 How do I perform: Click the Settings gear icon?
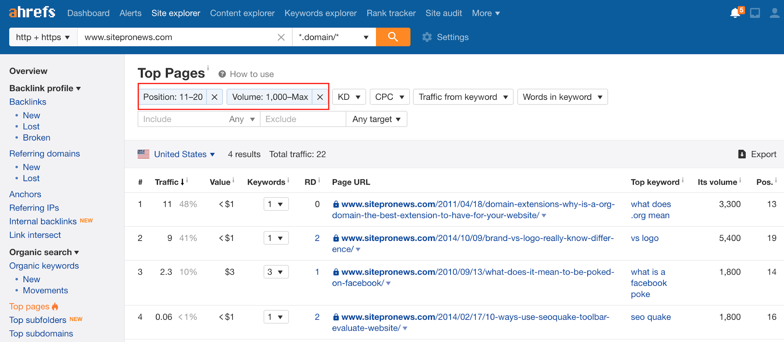point(427,37)
